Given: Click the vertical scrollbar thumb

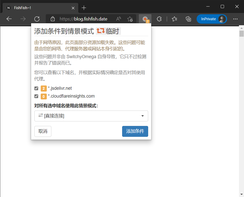Looking at the screenshot, I should (241, 33).
